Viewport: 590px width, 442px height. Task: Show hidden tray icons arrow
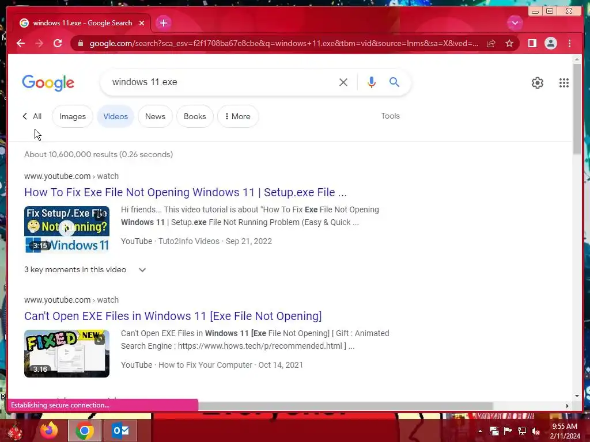[480, 431]
